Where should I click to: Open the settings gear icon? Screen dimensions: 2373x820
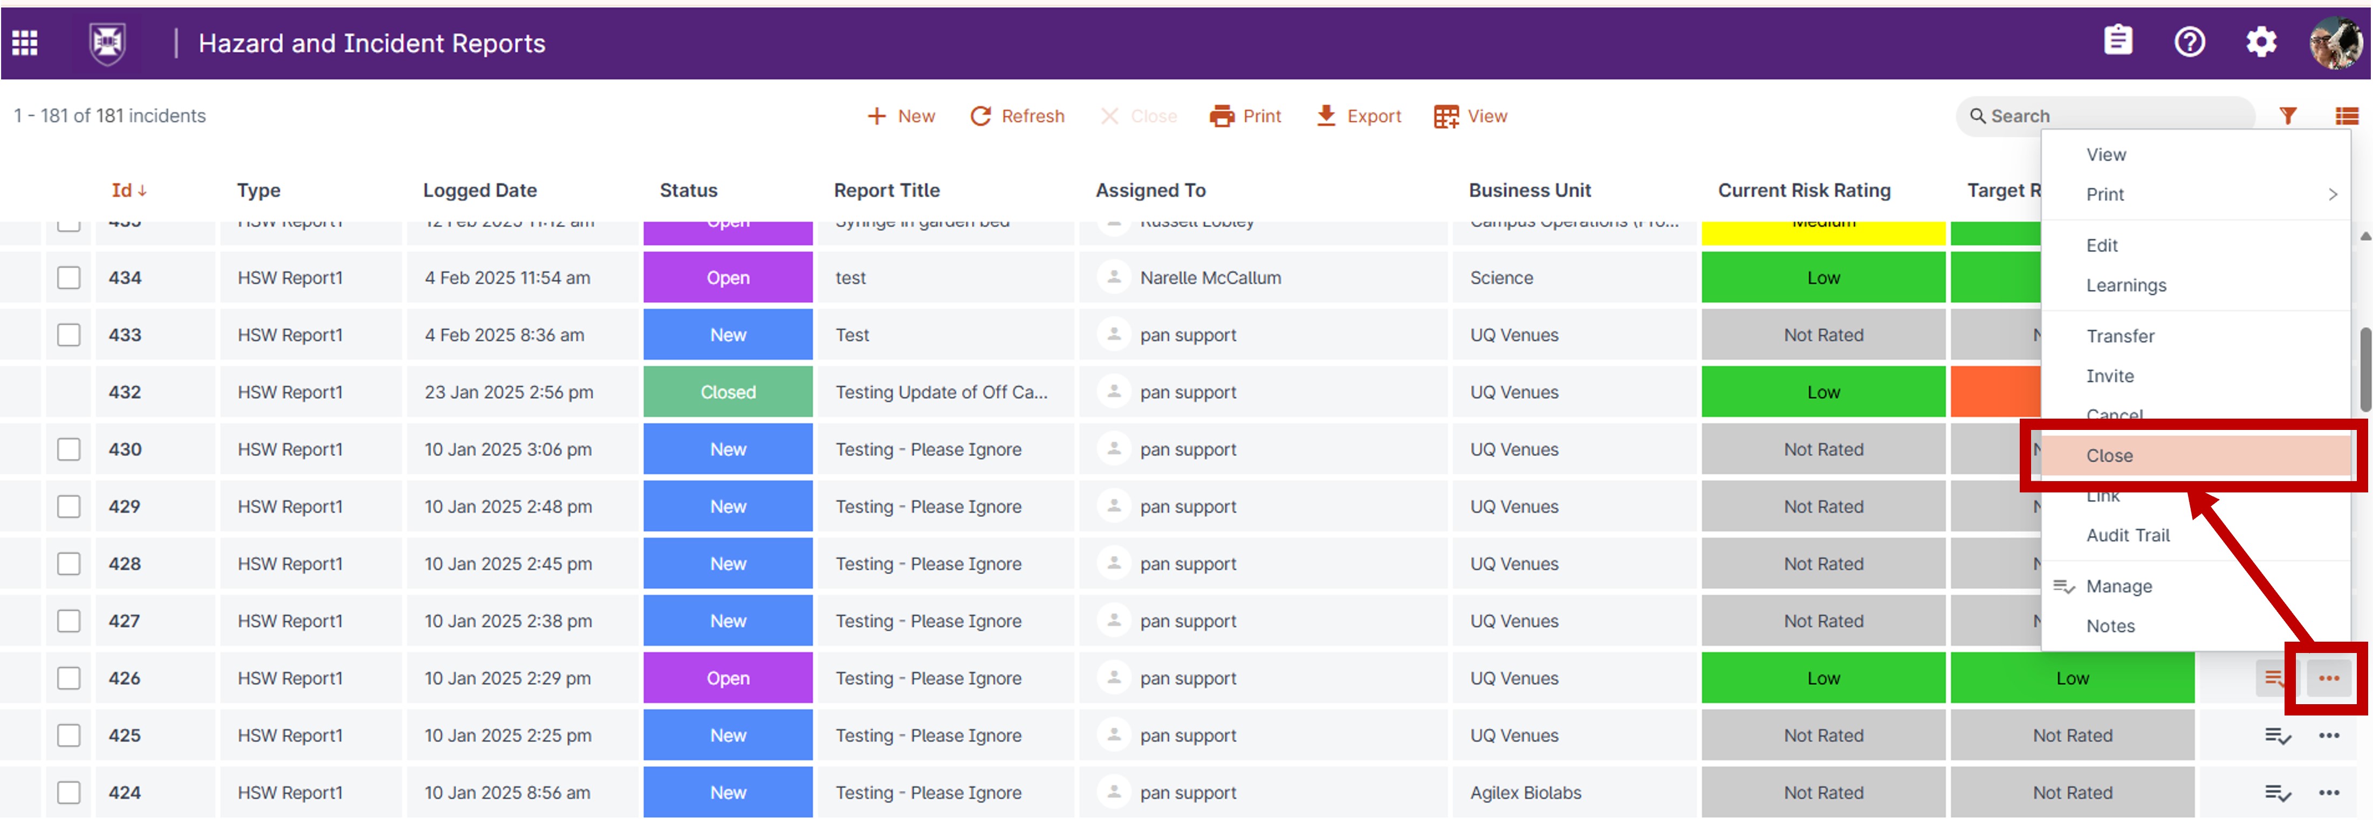2261,41
